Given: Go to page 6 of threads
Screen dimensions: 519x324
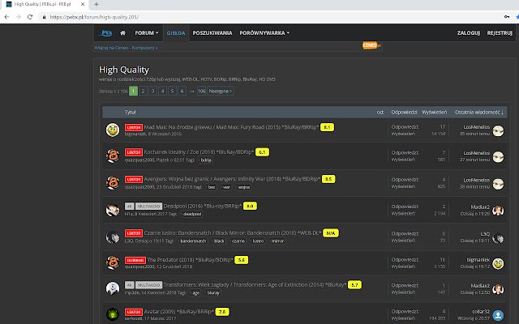Looking at the screenshot, I should tap(182, 91).
